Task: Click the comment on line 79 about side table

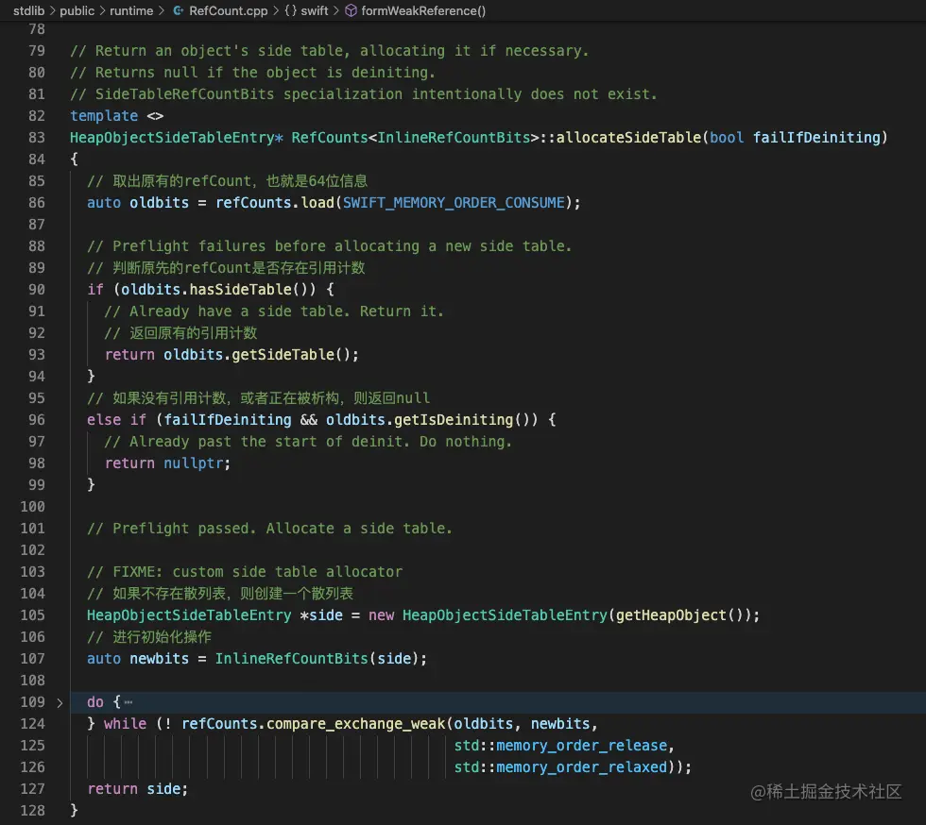Action: (x=329, y=51)
